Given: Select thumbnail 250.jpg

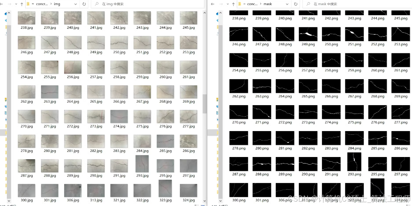Looking at the screenshot, I should [119, 43].
